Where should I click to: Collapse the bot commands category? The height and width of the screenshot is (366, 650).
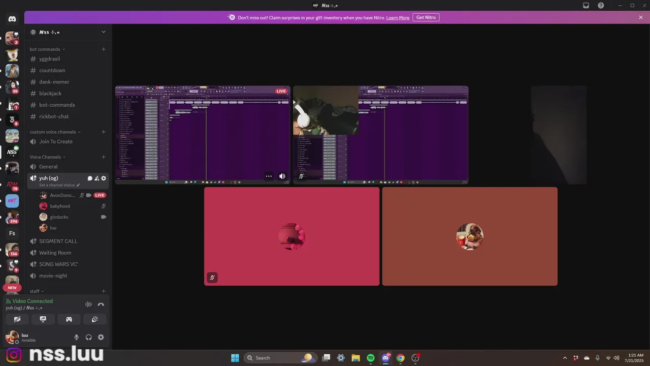(x=47, y=49)
